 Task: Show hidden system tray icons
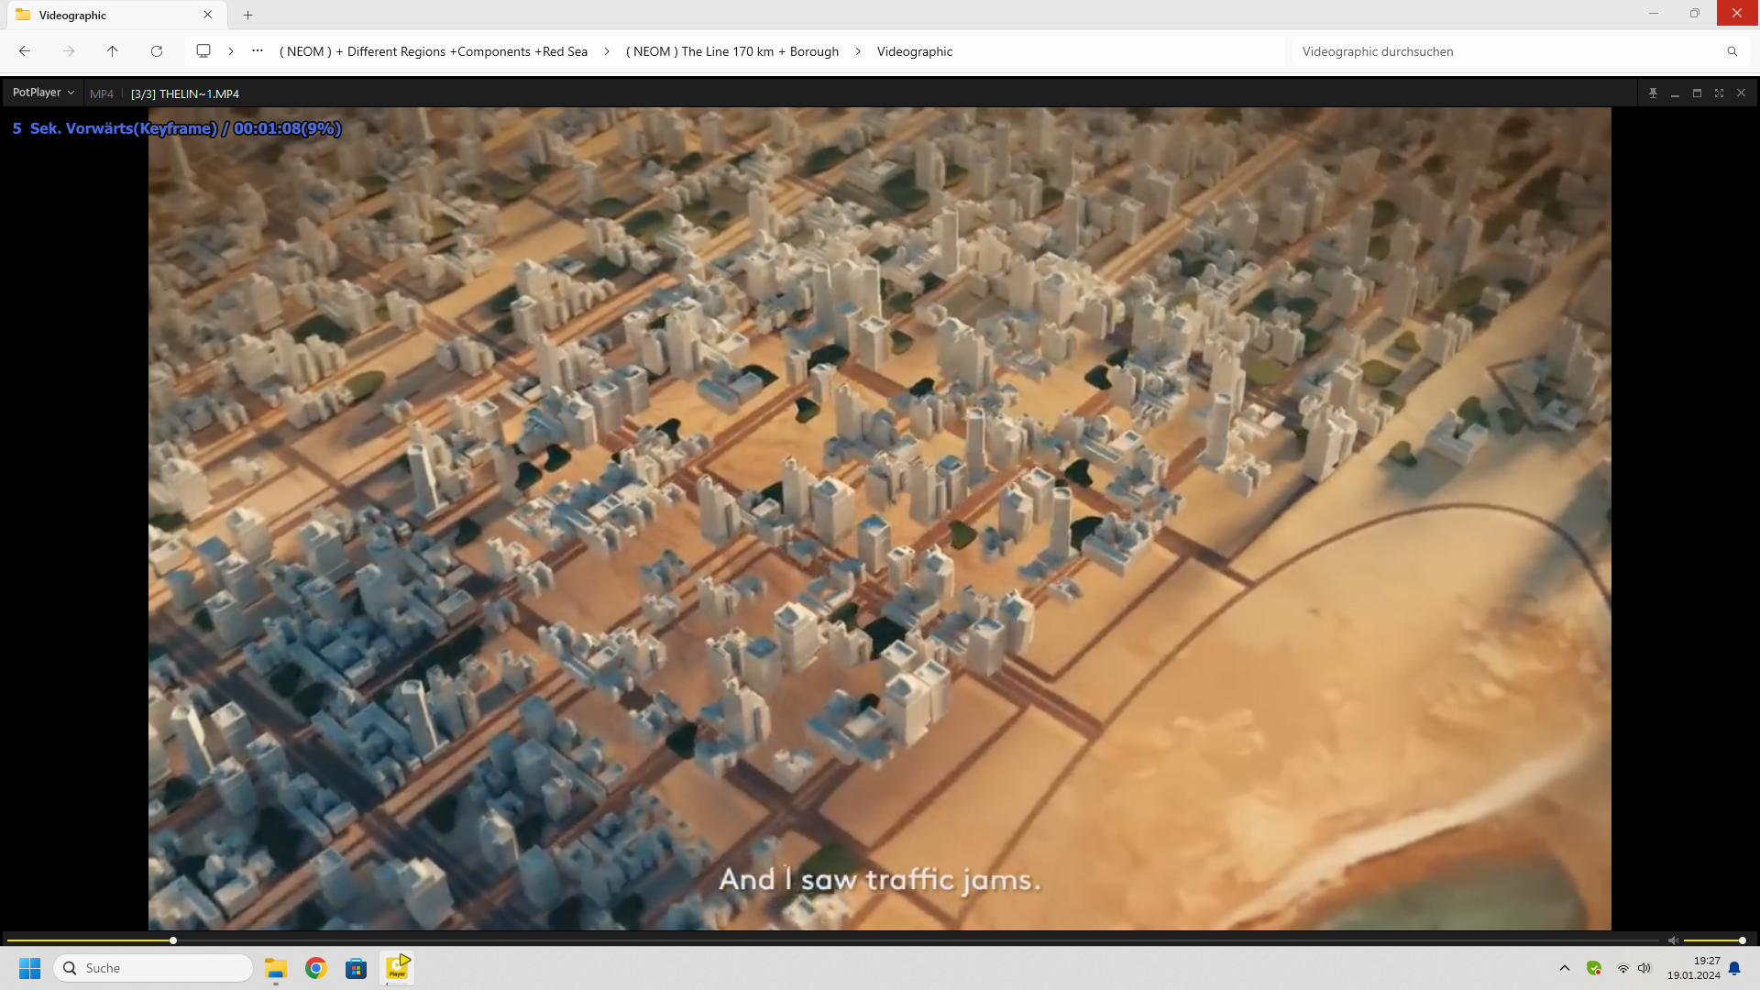[x=1565, y=968]
